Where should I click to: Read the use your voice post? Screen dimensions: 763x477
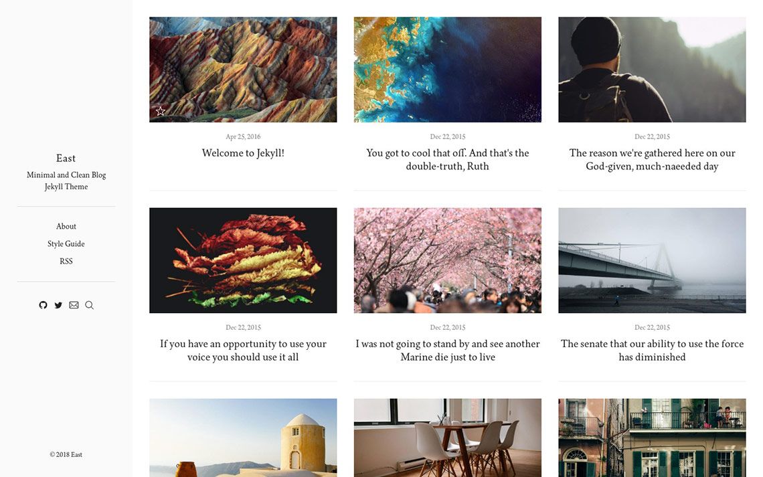(243, 350)
